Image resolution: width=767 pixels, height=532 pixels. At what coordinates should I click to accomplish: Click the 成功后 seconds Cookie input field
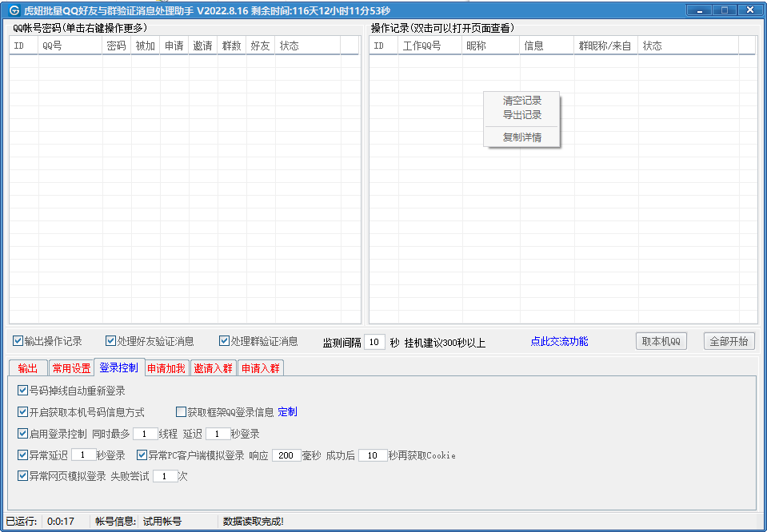pos(373,455)
